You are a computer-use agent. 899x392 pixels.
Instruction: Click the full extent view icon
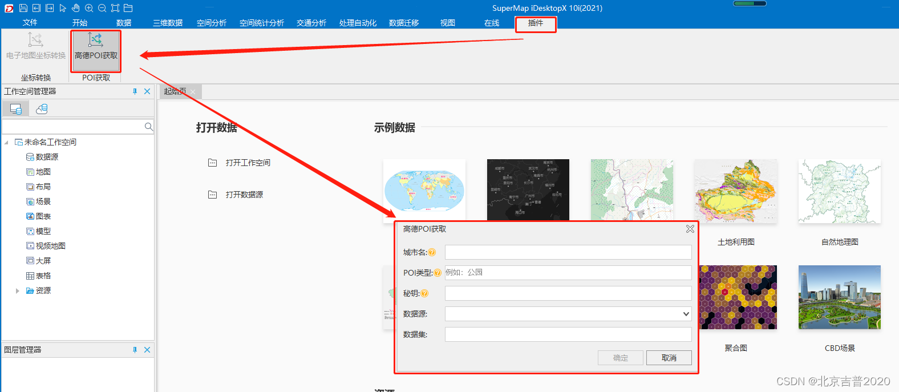tap(115, 8)
